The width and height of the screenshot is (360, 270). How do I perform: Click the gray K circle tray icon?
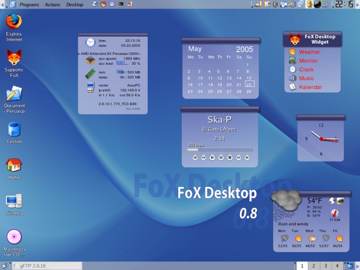click(275, 4)
